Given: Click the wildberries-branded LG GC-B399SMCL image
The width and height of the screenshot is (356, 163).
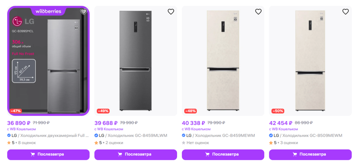Looking at the screenshot, I should coord(48,61).
